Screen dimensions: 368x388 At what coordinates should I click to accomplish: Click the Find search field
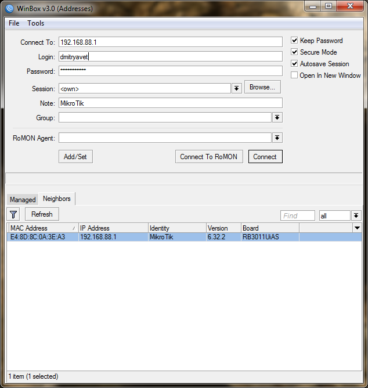tap(298, 215)
